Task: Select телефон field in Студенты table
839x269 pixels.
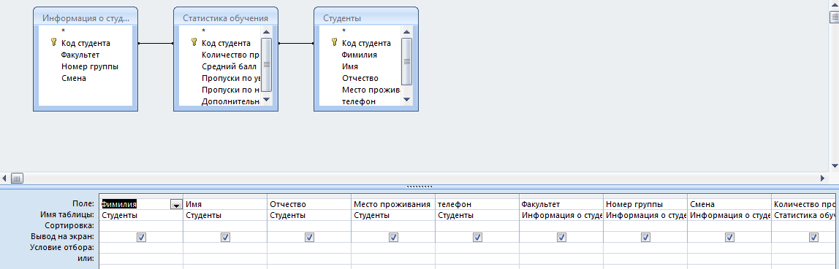Action: click(x=359, y=101)
